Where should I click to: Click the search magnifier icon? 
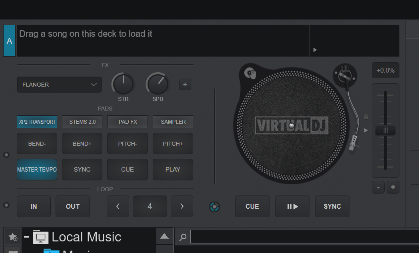[183, 237]
